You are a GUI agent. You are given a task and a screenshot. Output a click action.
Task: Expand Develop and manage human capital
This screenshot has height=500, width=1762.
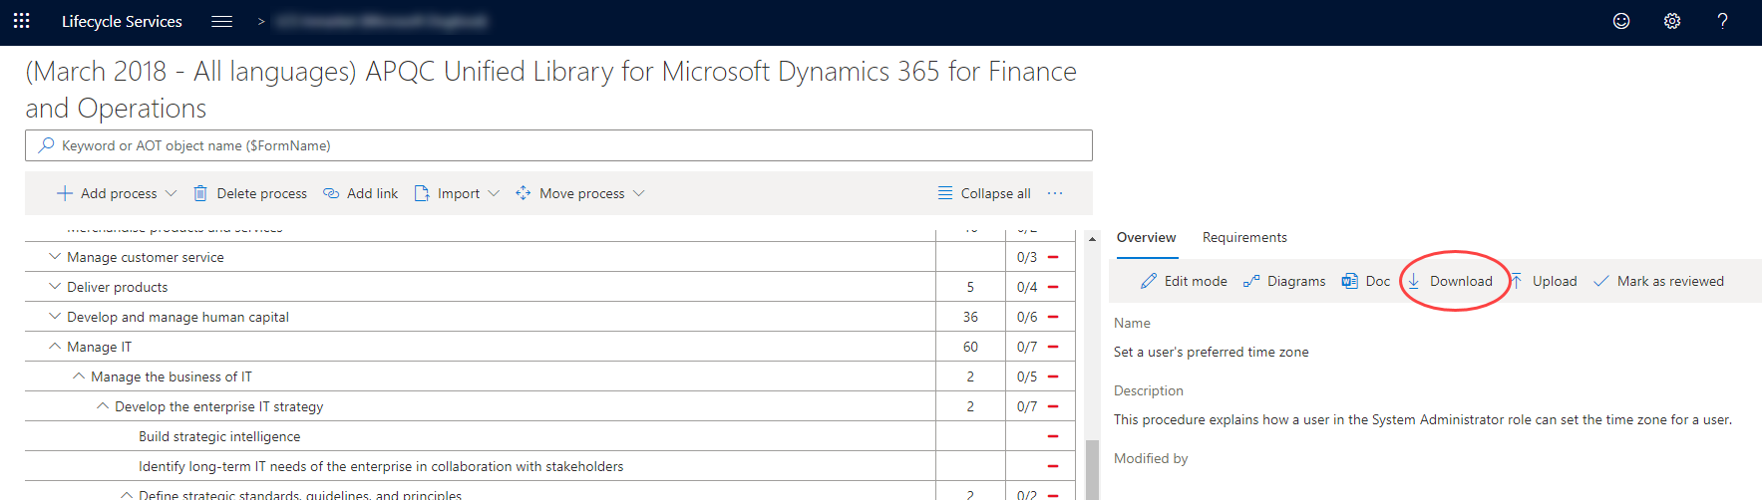click(x=55, y=317)
